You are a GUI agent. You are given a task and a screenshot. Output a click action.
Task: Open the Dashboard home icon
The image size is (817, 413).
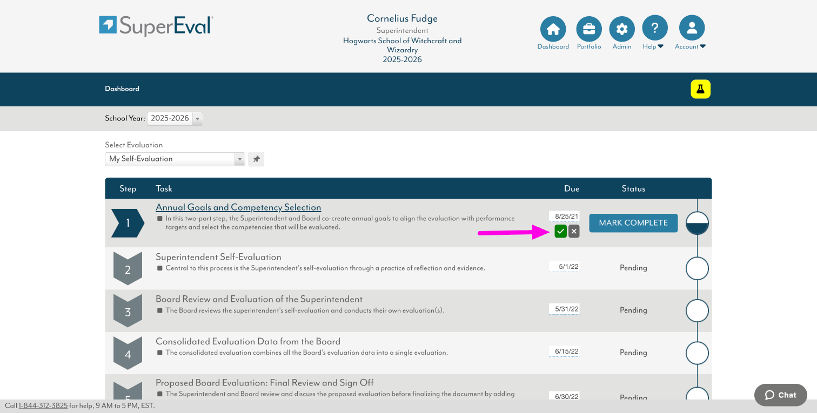point(553,29)
